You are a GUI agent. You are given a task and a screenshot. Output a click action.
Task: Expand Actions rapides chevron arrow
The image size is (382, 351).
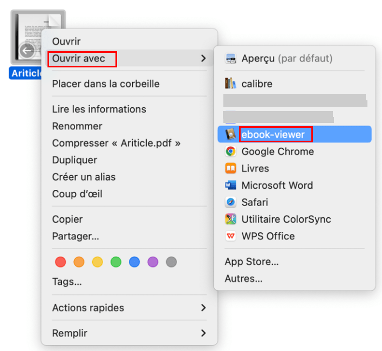click(x=203, y=308)
